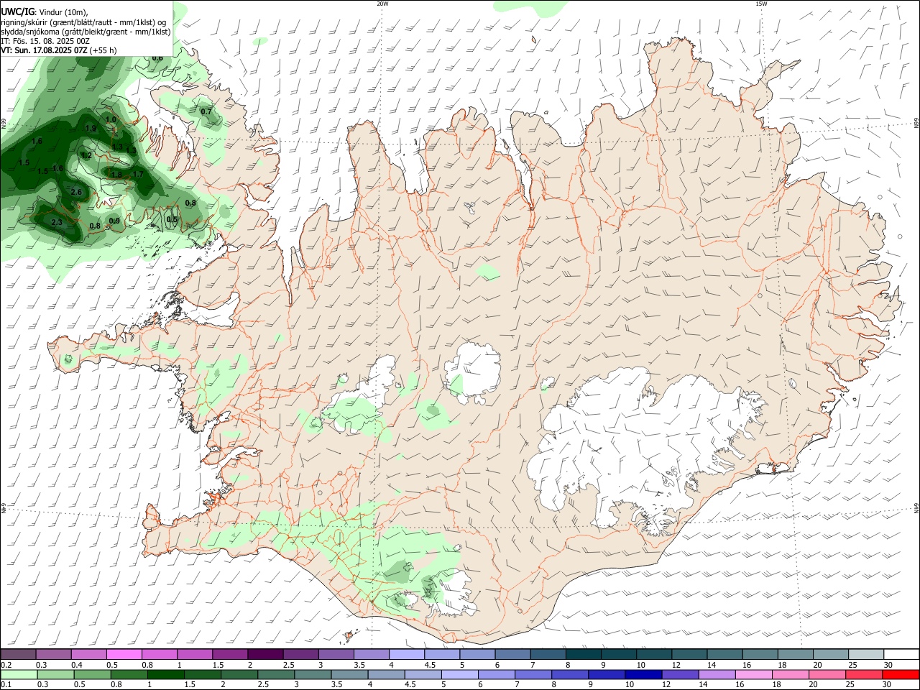920x690 pixels.
Task: Pick the navy blue 10–12 rain swatch
Action: point(642,674)
